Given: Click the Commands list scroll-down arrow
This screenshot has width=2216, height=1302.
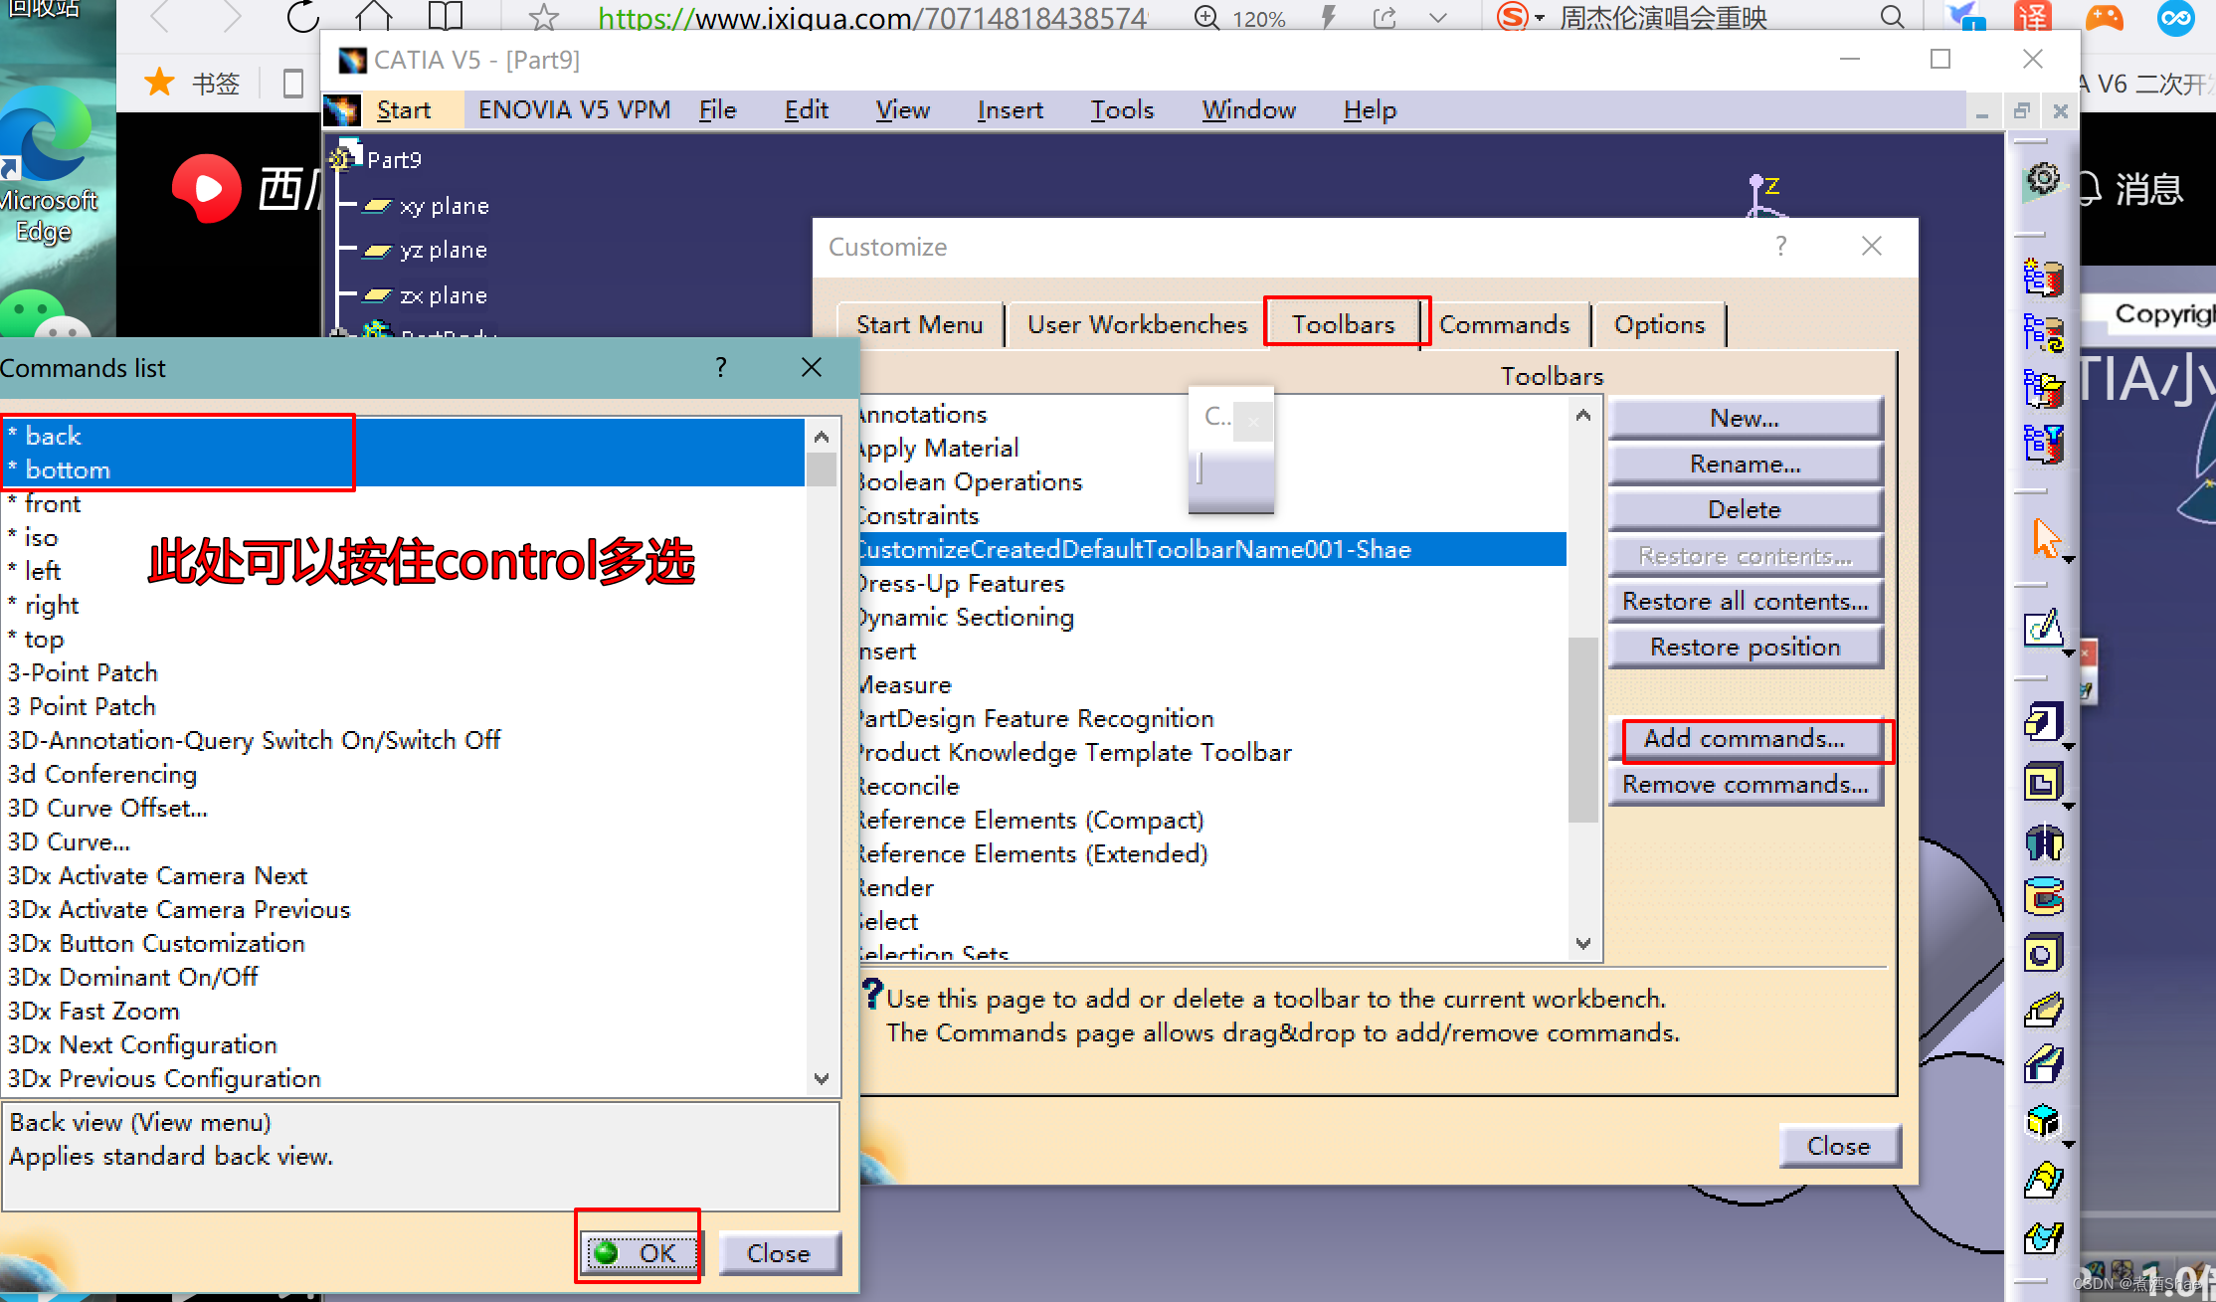Looking at the screenshot, I should pos(821,1078).
